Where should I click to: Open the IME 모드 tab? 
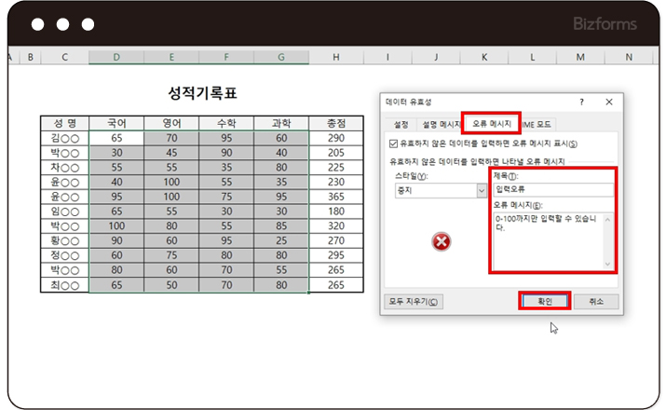(537, 124)
